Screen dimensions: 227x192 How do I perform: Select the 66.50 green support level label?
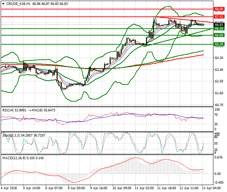point(219,29)
